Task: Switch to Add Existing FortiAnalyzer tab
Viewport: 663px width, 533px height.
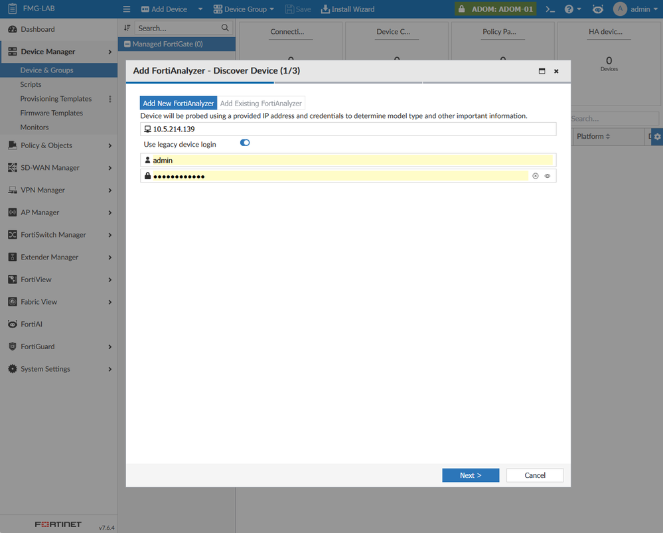Action: [261, 104]
